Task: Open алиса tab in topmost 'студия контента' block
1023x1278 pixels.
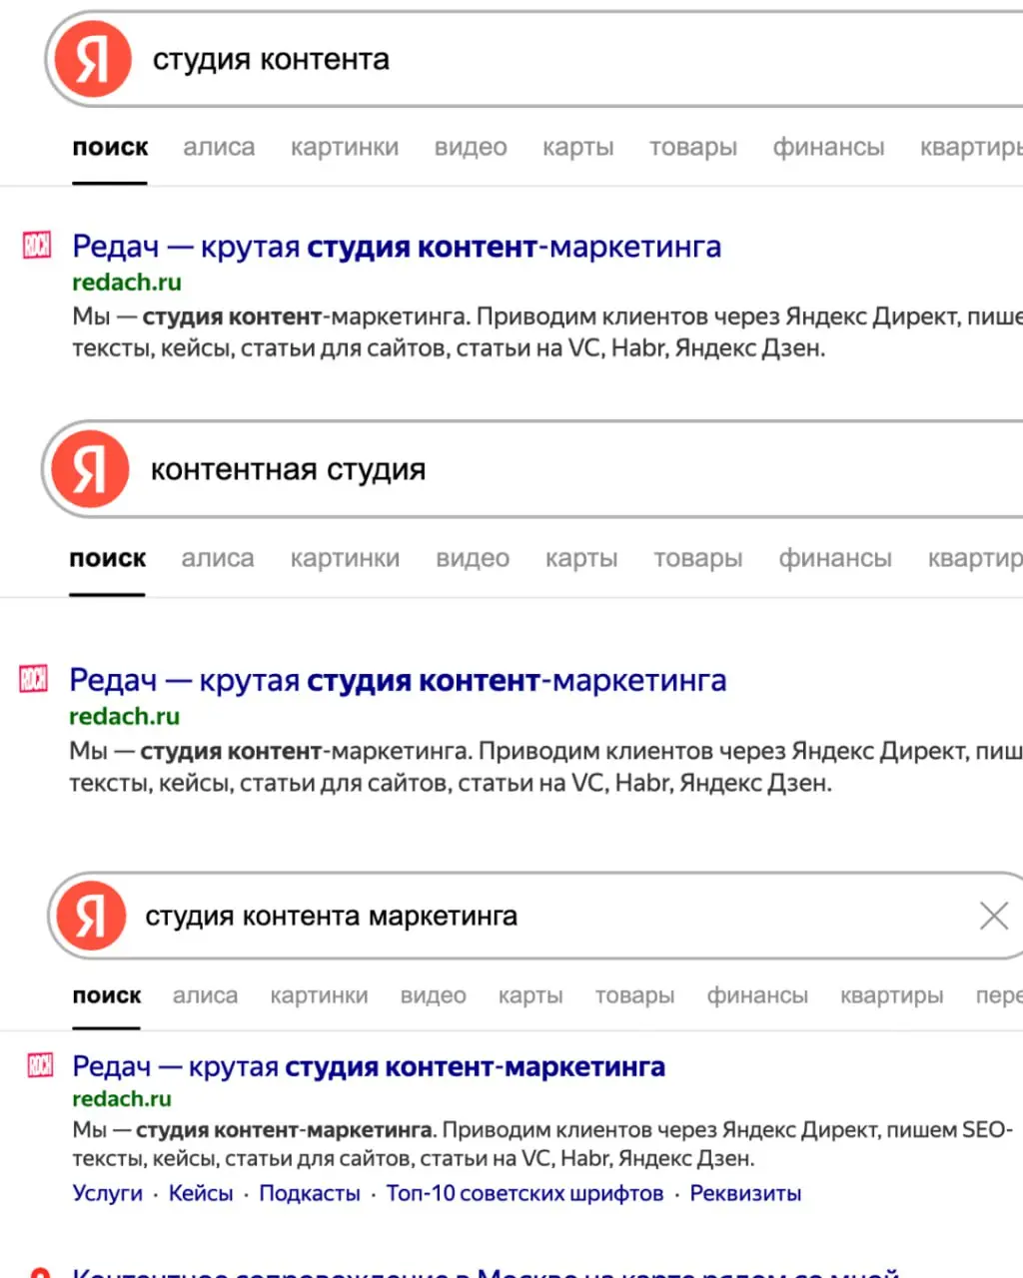Action: [x=219, y=147]
